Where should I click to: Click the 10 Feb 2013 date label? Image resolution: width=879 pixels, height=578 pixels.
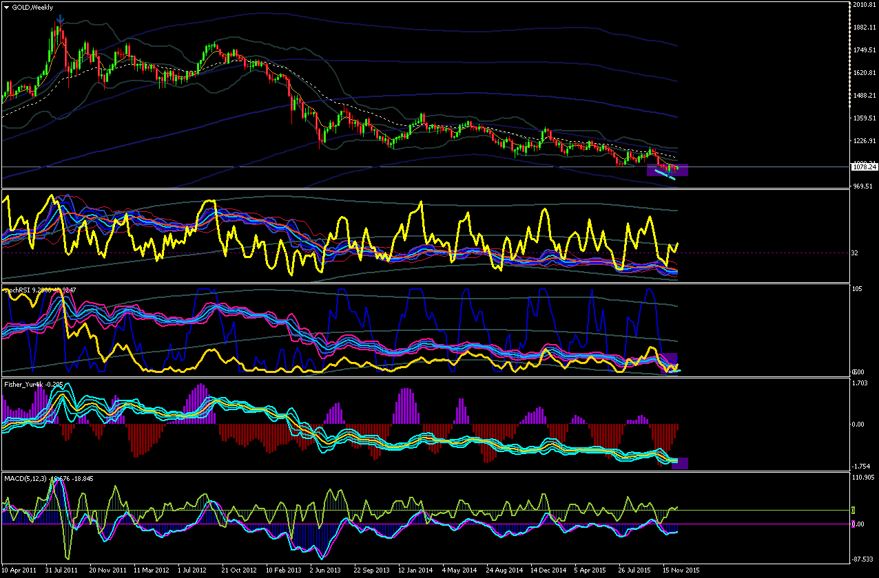pos(283,570)
